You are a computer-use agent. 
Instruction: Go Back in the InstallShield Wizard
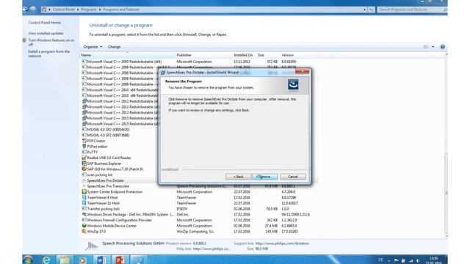pos(238,177)
